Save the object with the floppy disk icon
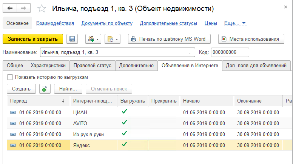The image size is (293, 164). [72, 39]
